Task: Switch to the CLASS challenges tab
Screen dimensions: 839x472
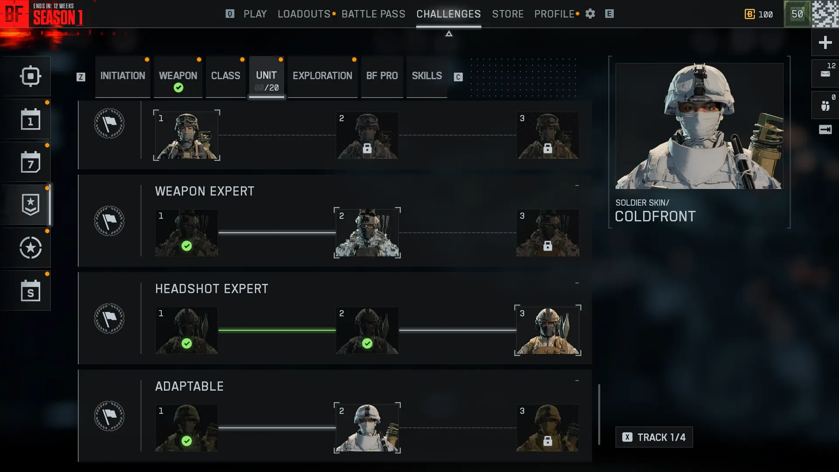Action: tap(226, 76)
